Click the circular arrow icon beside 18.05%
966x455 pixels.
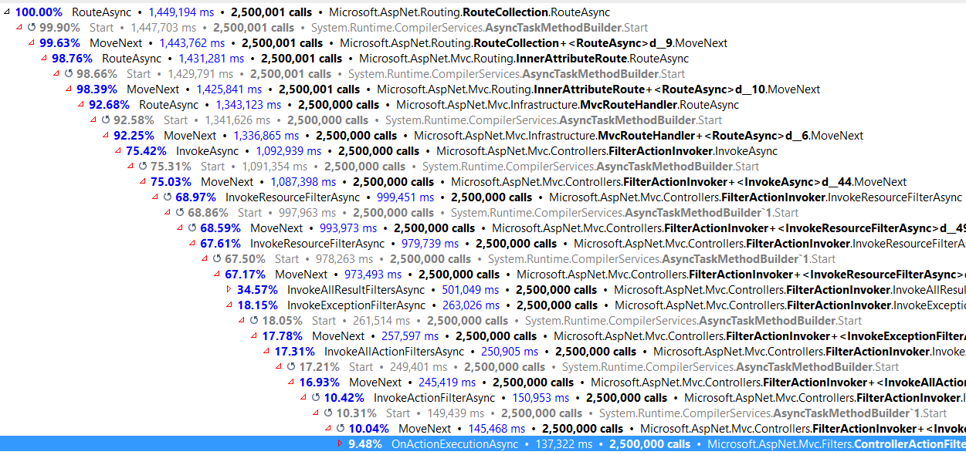click(x=254, y=321)
